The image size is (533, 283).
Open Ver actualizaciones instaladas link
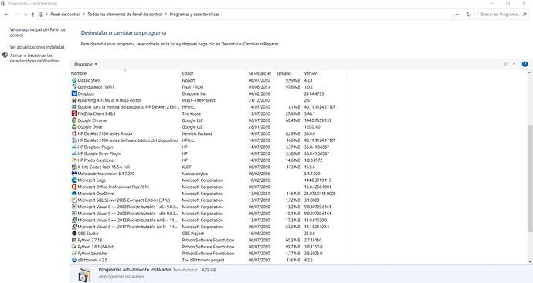(37, 47)
